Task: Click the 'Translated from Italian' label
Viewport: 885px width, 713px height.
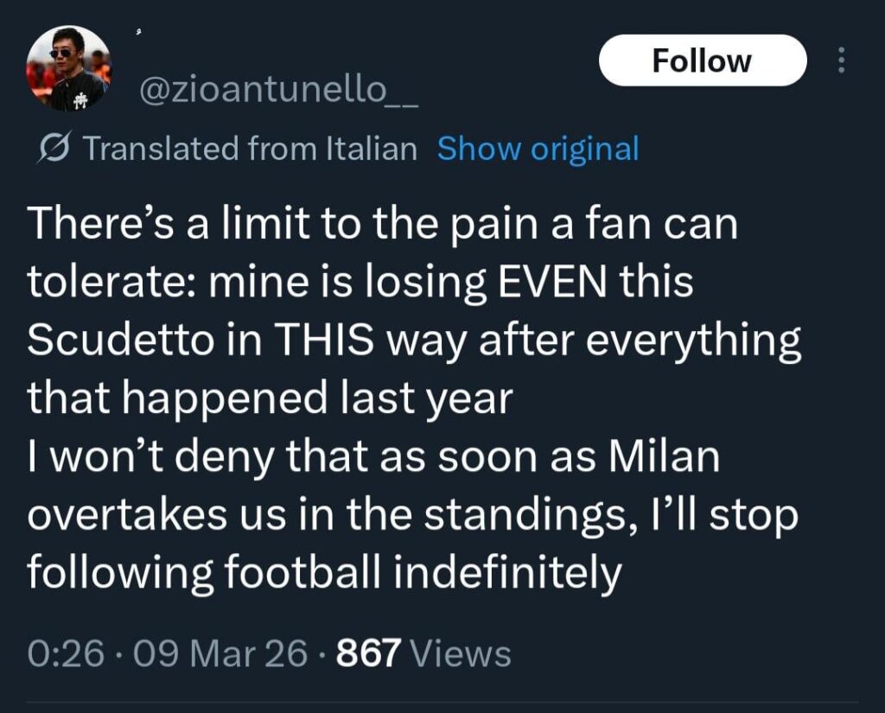Action: (x=249, y=148)
